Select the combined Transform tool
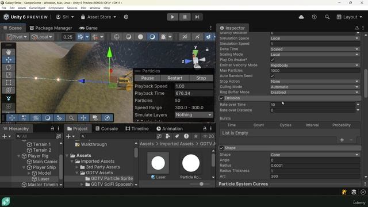 [x=9, y=90]
